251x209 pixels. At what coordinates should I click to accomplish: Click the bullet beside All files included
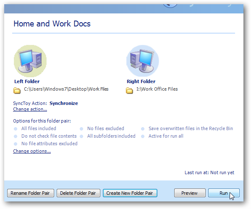[16, 129]
